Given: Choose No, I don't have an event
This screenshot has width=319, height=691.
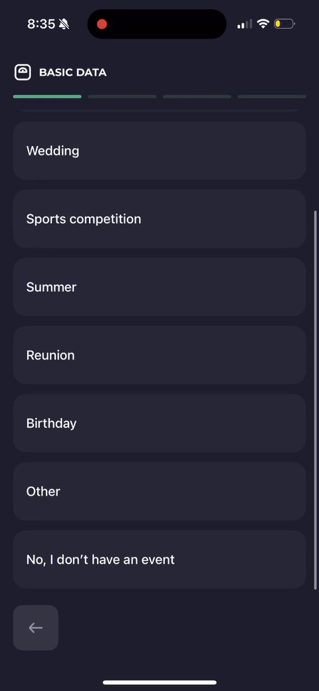Looking at the screenshot, I should [159, 559].
